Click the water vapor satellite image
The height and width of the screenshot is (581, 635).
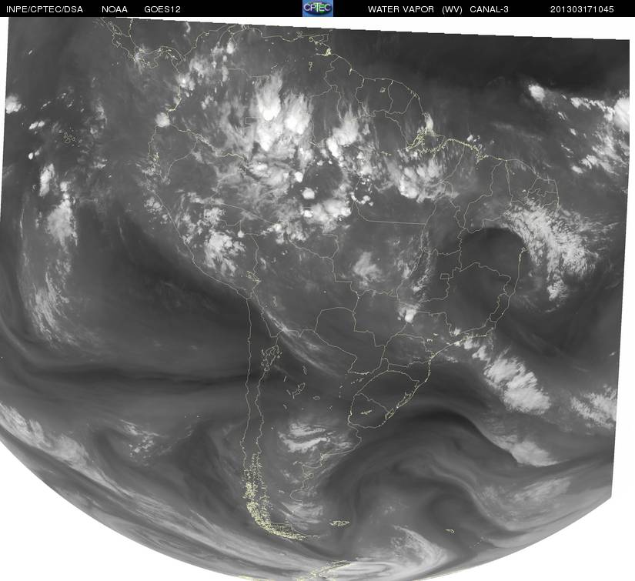(316, 299)
